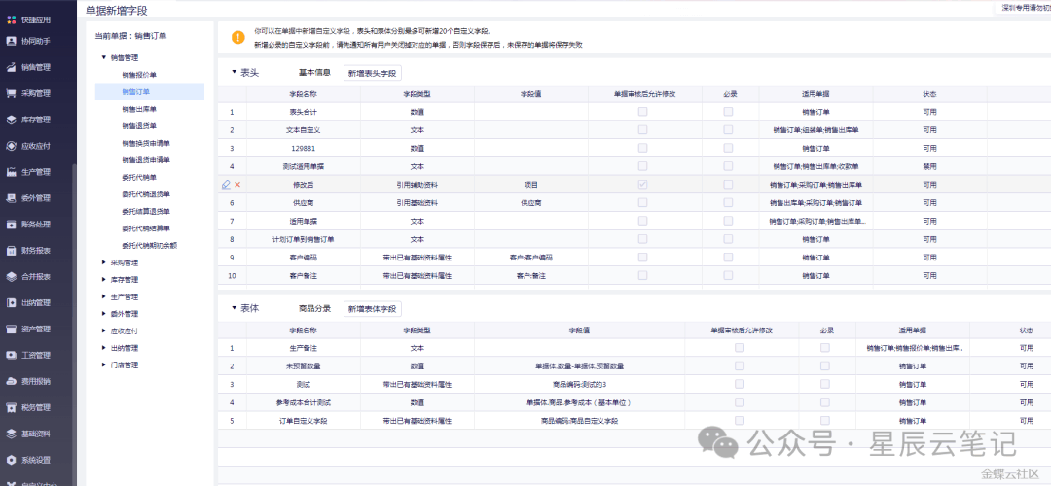This screenshot has height=486, width=1051.
Task: Toggle 必录 checkbox for 生产备注 row
Action: (825, 347)
